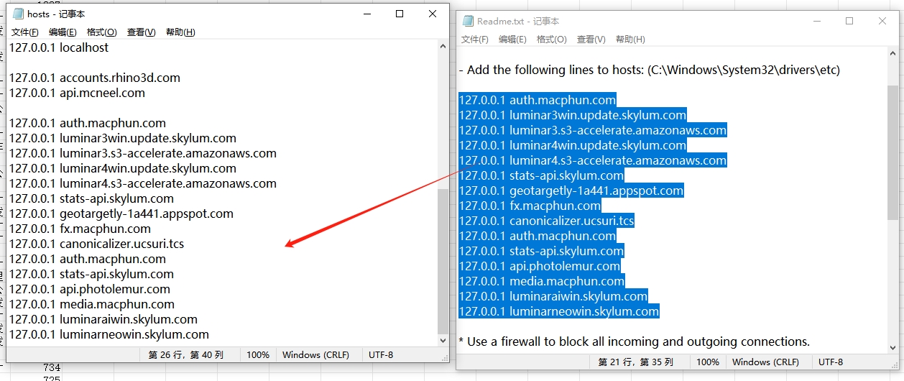Click 'luminar4win.update.skylum.com' line in hosts window
Viewport: 904px width, 381px height.
[123, 168]
